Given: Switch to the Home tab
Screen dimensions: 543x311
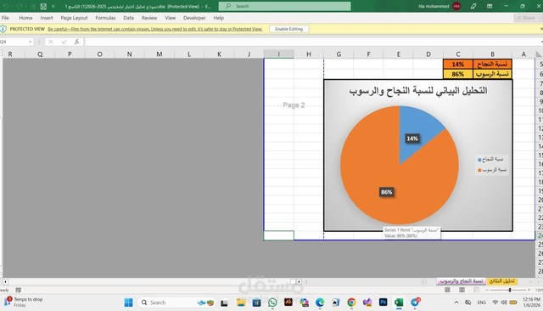Looking at the screenshot, I should [x=25, y=18].
